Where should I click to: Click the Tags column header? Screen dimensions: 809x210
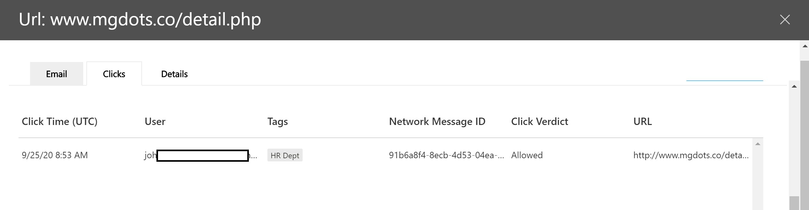[278, 121]
